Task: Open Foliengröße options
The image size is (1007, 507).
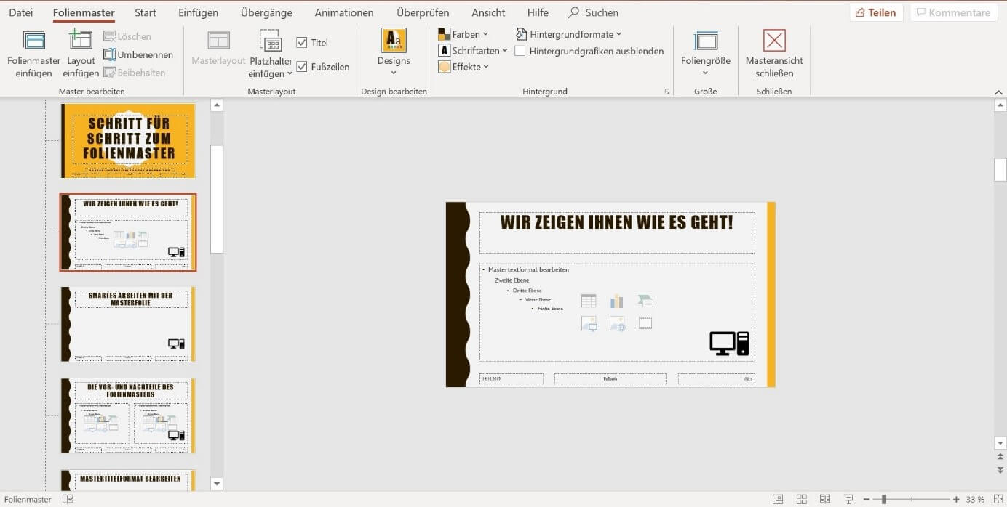Action: pos(706,52)
